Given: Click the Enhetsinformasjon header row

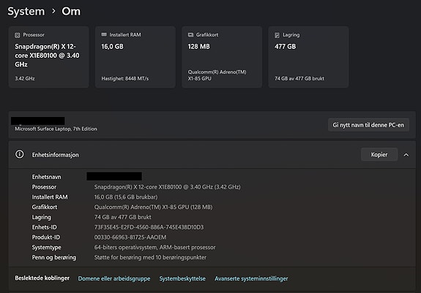Looking at the screenshot, I should [x=212, y=155].
